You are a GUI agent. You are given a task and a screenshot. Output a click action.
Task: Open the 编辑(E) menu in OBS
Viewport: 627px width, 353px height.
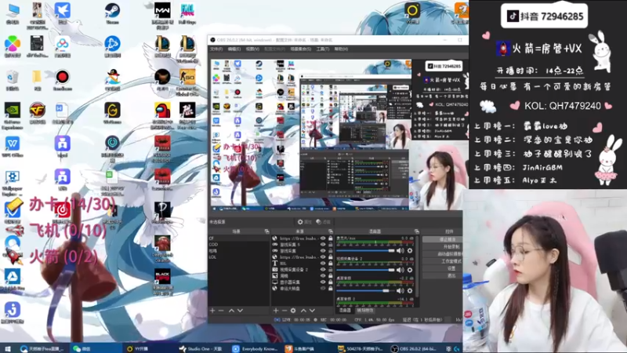click(x=234, y=49)
